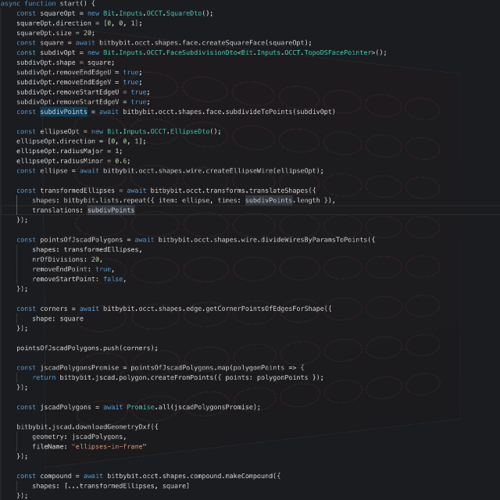Click the 'divideWiresByParamsToPoints' method call
The height and width of the screenshot is (500, 500).
(314, 240)
